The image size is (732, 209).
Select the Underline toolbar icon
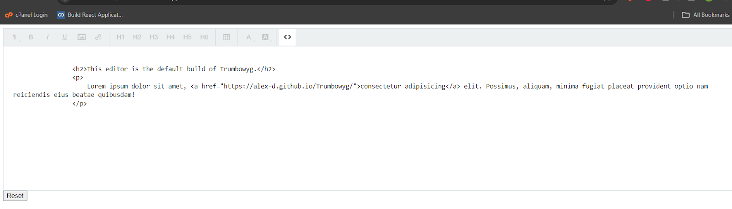click(65, 37)
